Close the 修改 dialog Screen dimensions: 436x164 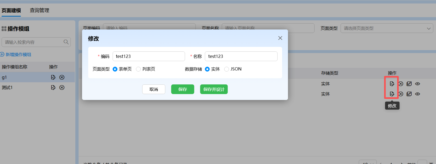[280, 38]
